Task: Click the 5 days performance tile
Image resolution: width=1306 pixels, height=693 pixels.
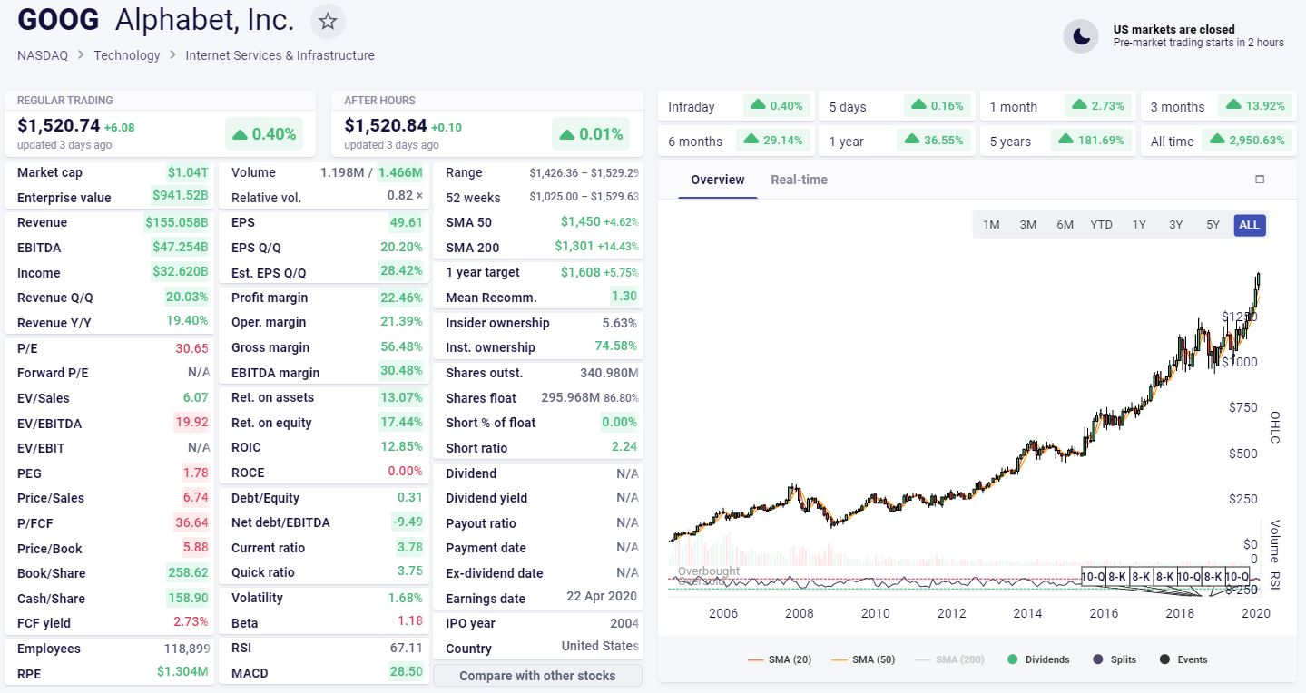Action: [x=897, y=106]
